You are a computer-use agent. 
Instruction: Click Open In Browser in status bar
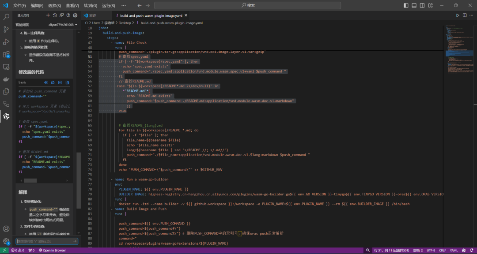[51, 250]
